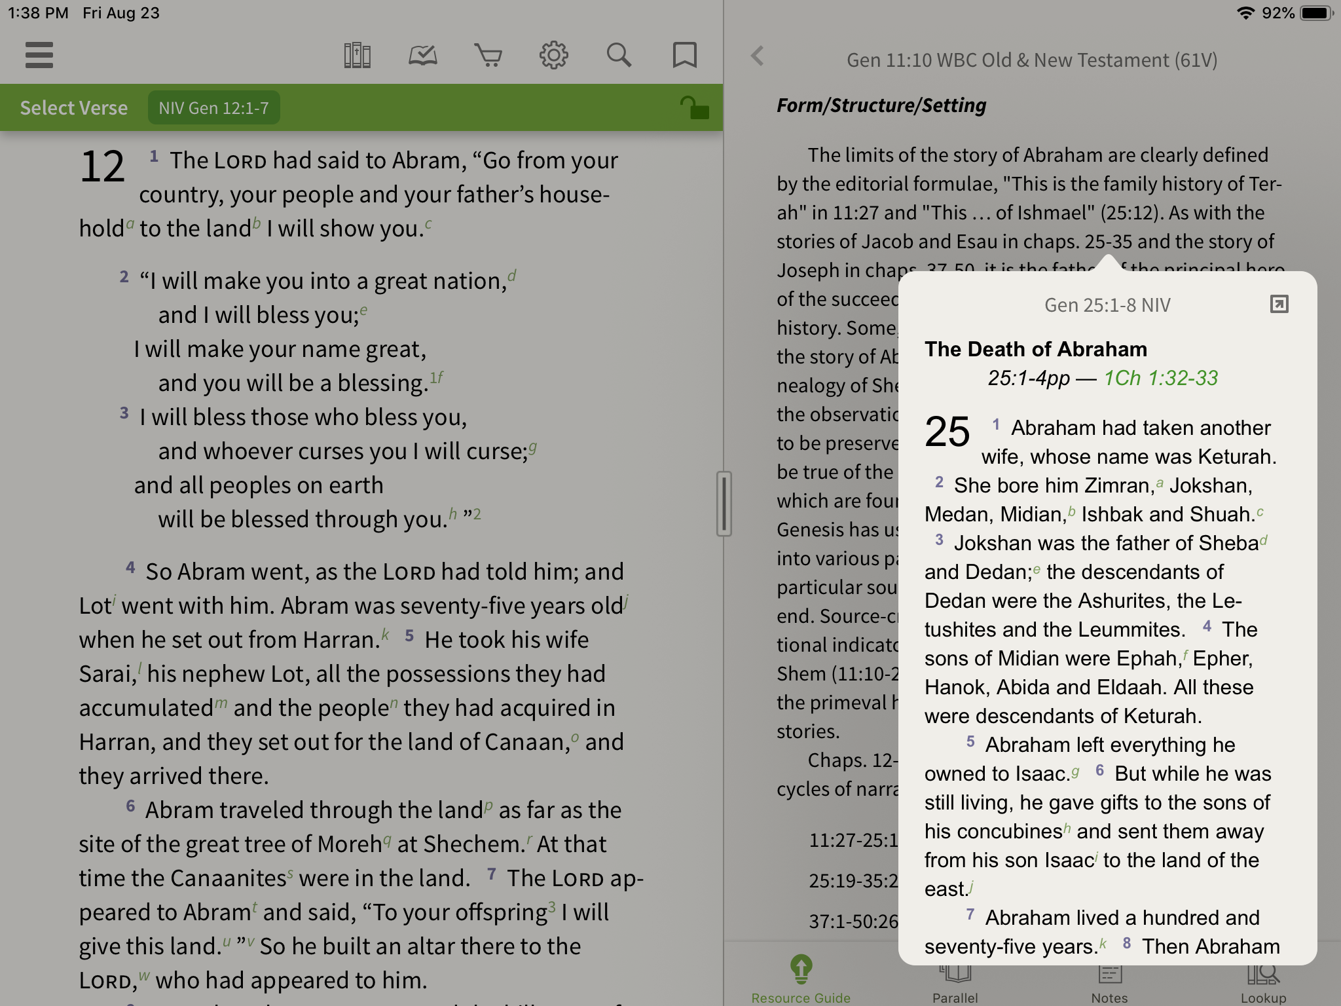Tap verse number 6 in Genesis 12
1341x1006 pixels.
click(x=130, y=806)
